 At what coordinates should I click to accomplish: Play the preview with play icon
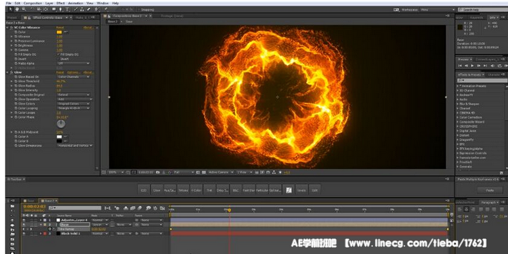pyautogui.click(x=472, y=66)
